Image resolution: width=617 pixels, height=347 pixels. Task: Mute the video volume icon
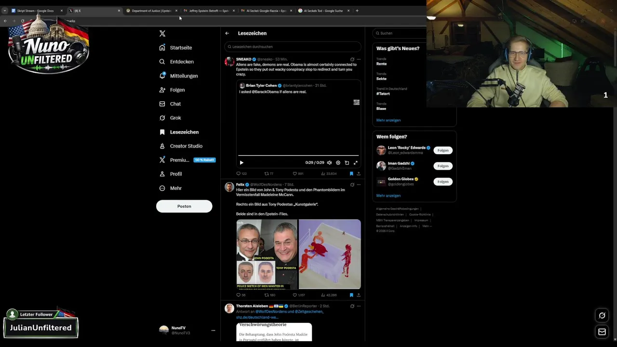329,163
